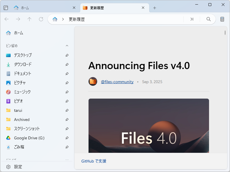Unpin ミュージック from the sidebar
This screenshot has height=172, width=230.
[67, 92]
